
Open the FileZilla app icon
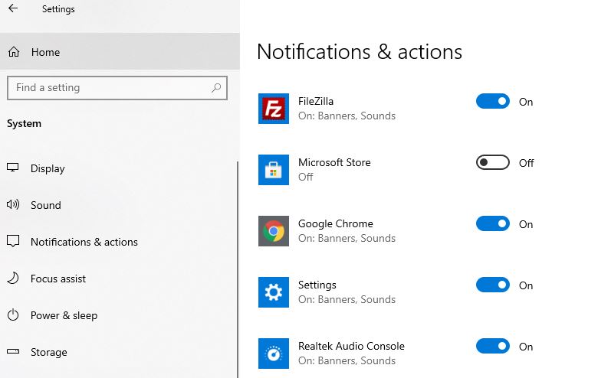coord(274,109)
